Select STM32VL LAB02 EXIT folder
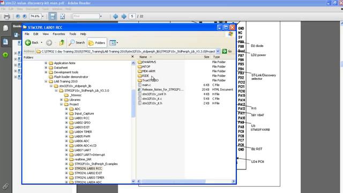343x193 pixels. [86, 173]
